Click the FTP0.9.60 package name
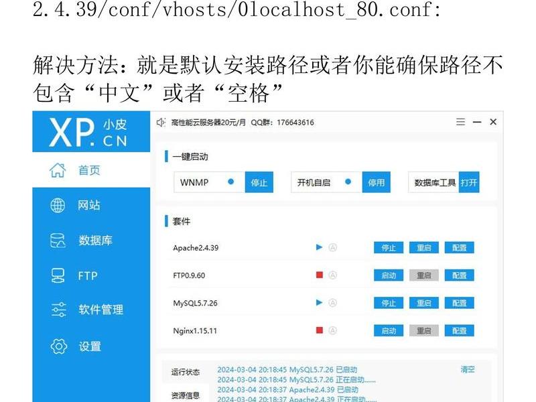 [x=189, y=275]
